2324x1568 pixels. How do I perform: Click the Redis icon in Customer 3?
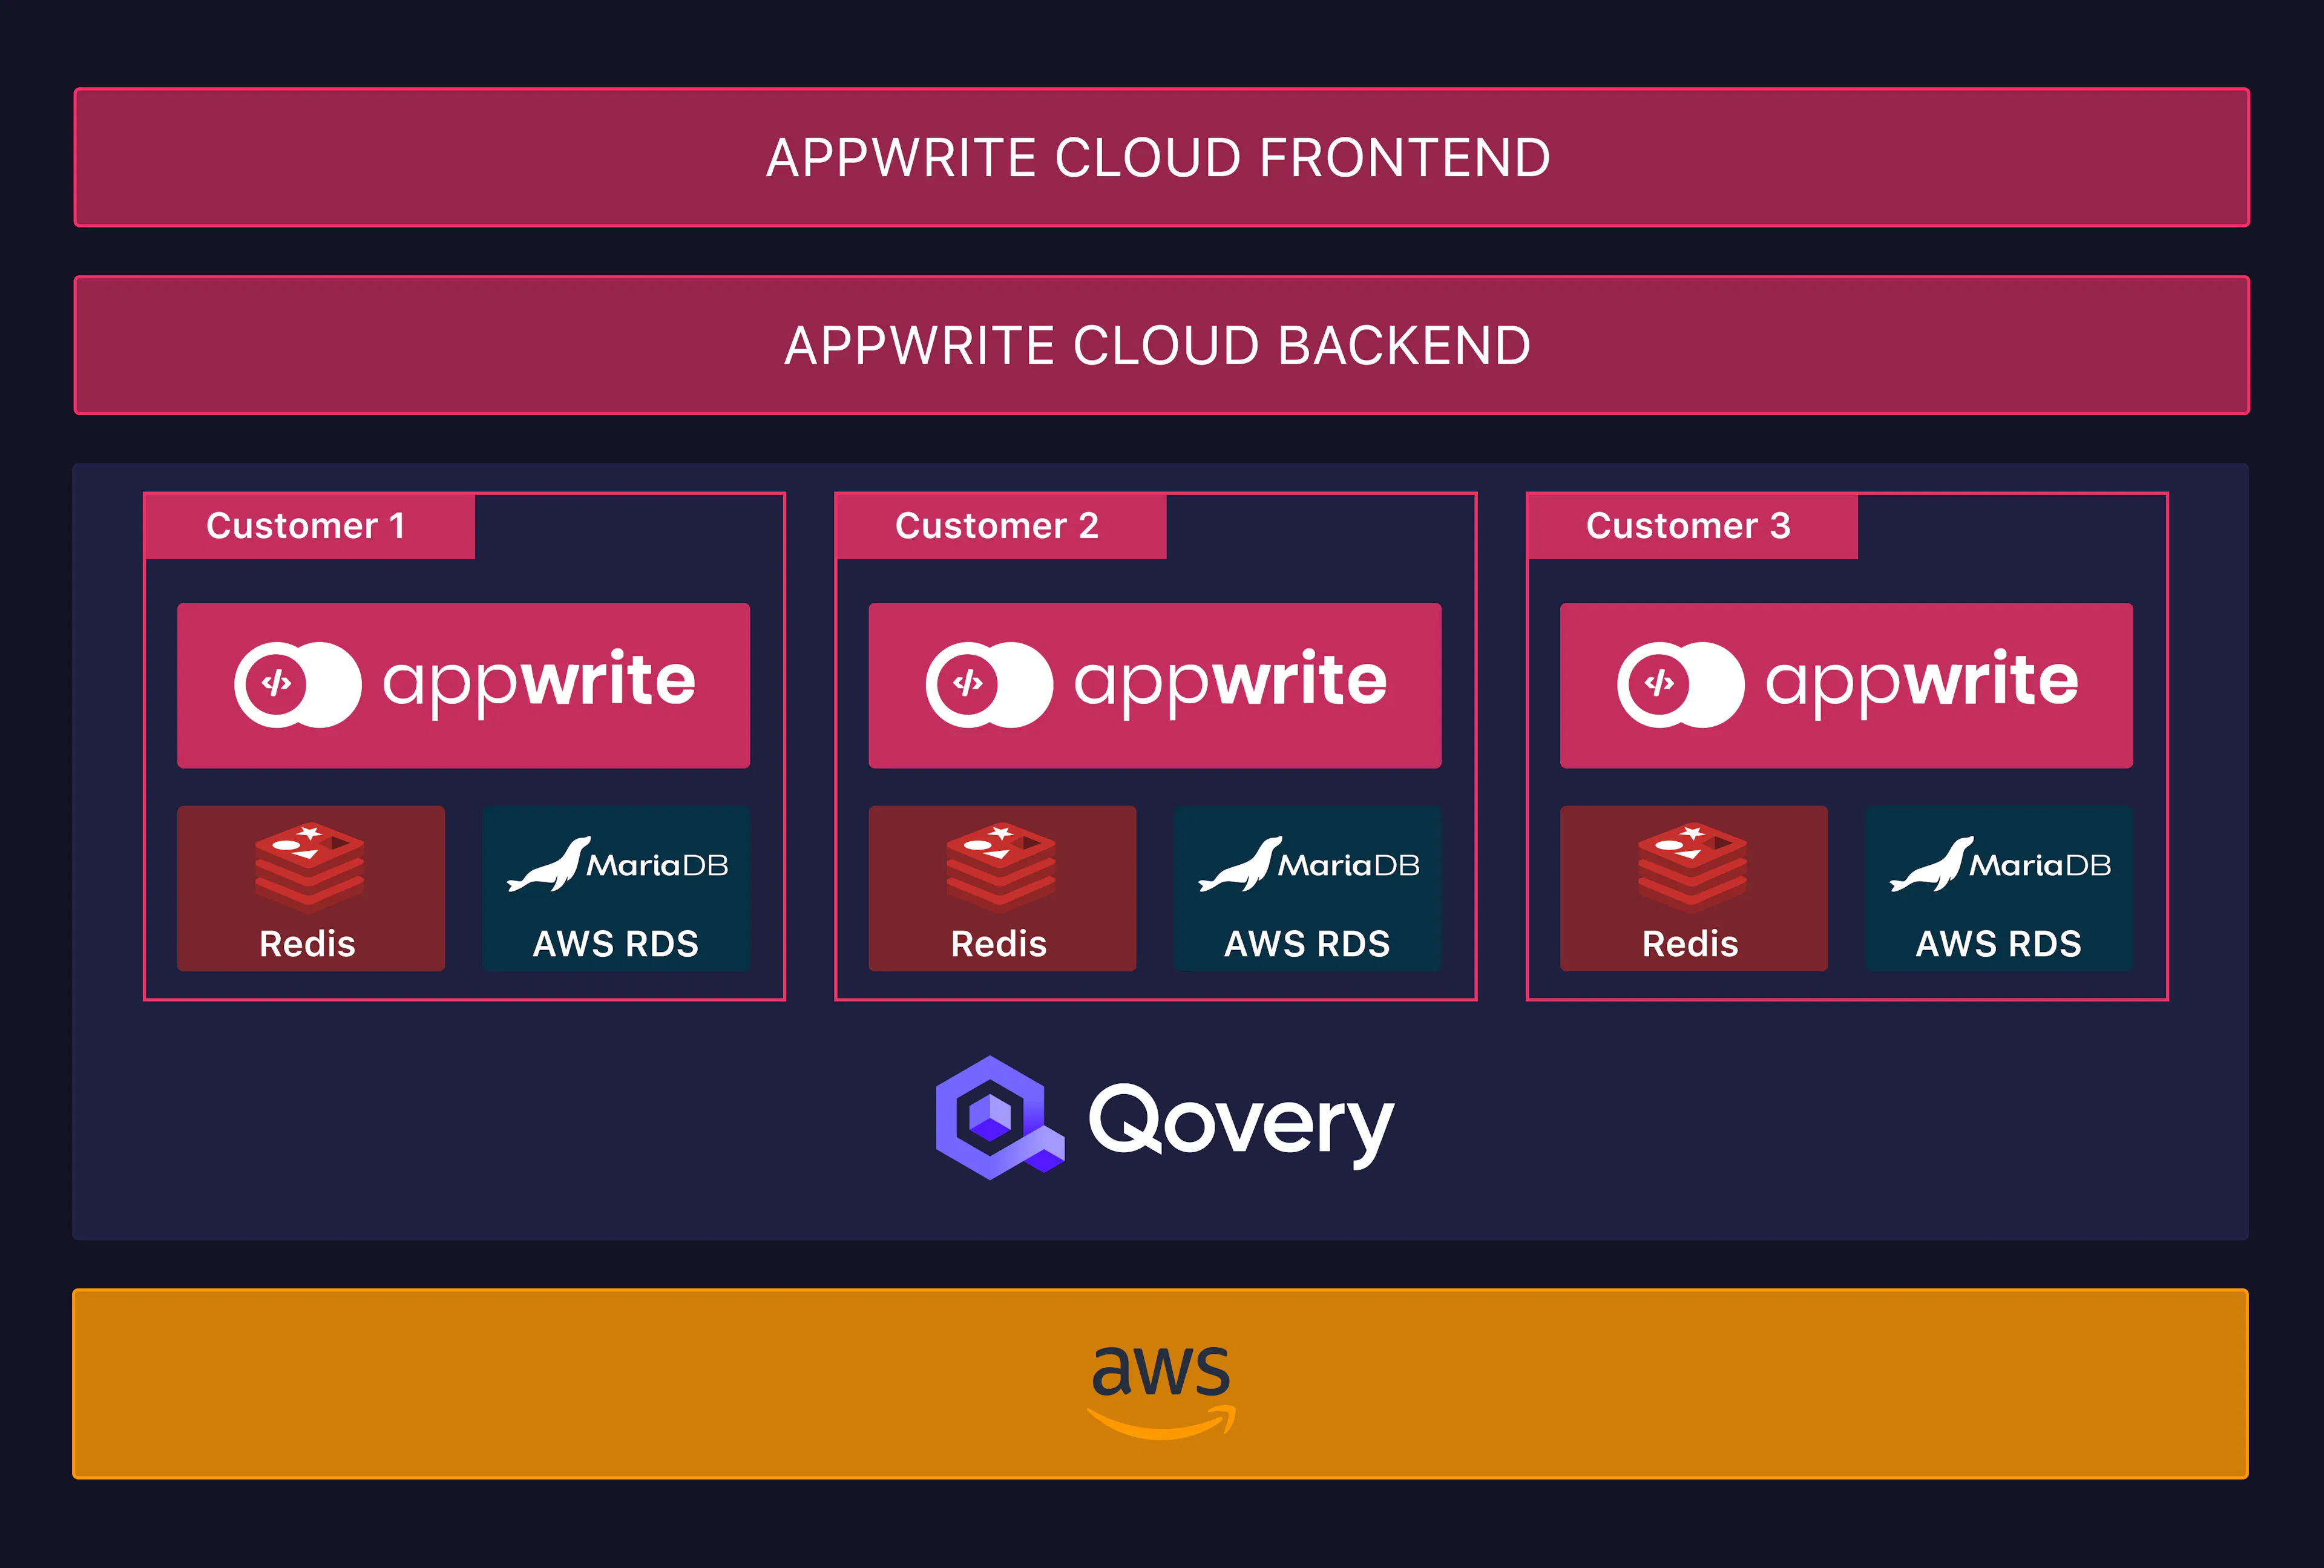tap(1692, 868)
